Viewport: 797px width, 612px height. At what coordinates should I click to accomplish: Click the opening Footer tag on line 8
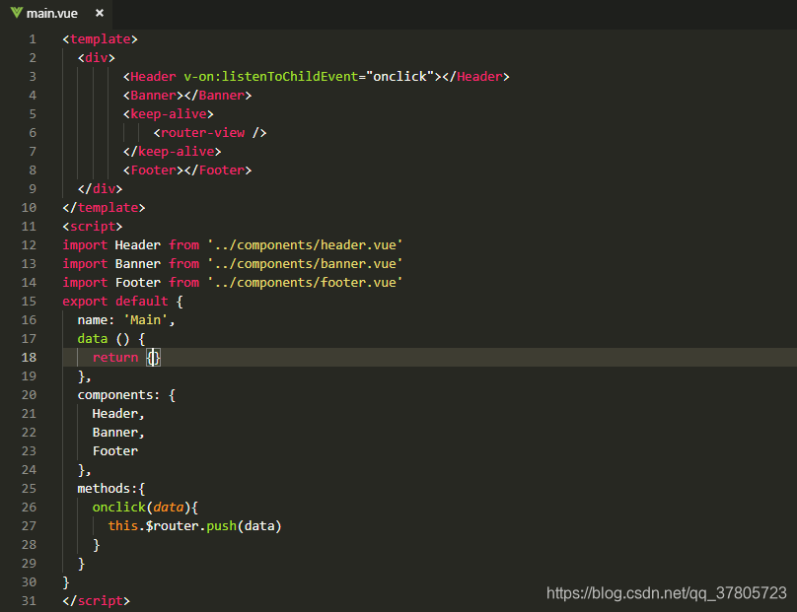[153, 170]
